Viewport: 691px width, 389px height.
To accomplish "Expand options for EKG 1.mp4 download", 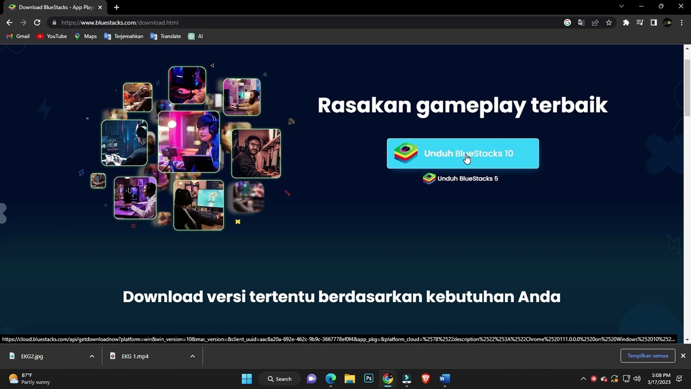I will pos(192,356).
